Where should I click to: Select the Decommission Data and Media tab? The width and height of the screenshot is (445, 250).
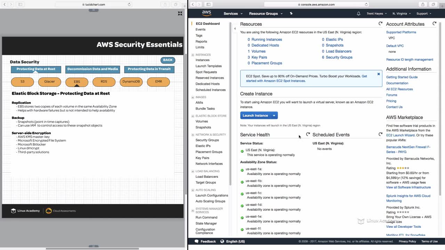[x=92, y=69]
